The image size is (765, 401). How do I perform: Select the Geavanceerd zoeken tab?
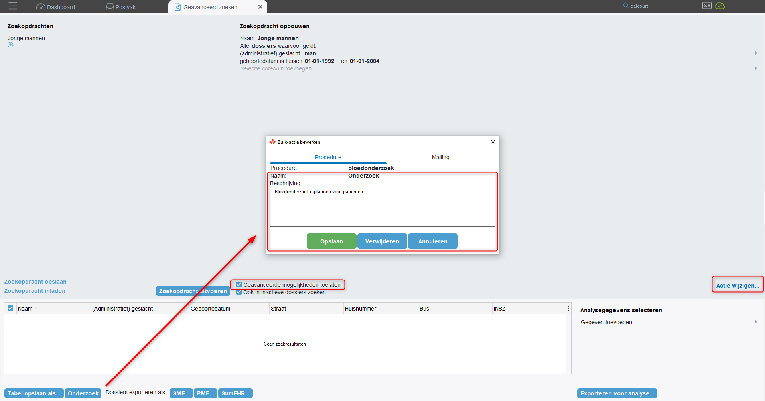217,7
